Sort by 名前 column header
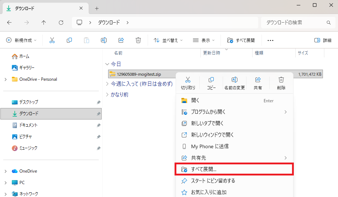The width and height of the screenshot is (338, 197). (x=118, y=53)
